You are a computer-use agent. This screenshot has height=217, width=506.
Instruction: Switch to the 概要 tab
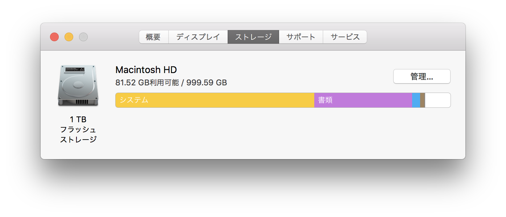pyautogui.click(x=154, y=37)
